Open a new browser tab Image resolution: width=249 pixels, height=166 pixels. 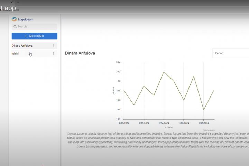pos(18,2)
